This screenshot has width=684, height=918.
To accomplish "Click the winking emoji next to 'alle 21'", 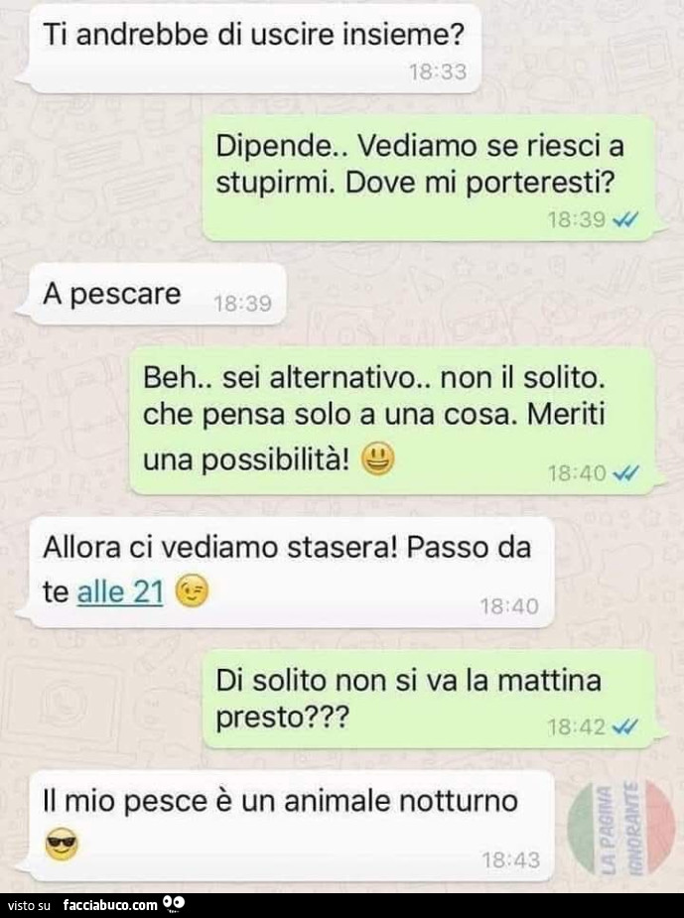I will click(x=192, y=591).
